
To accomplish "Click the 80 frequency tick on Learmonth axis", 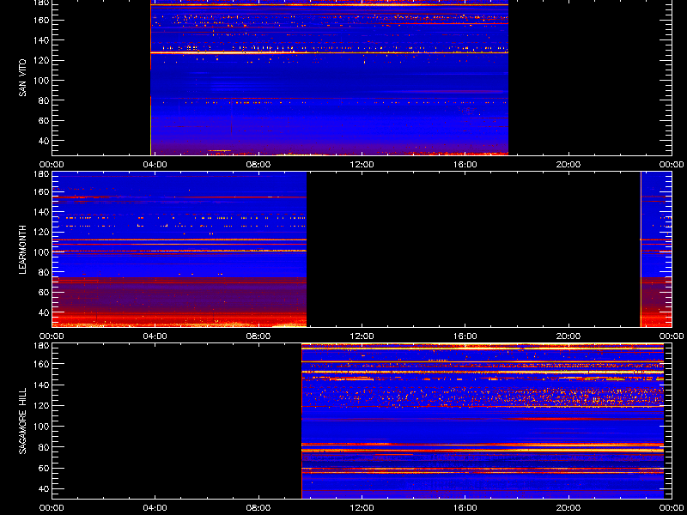I will coord(44,272).
